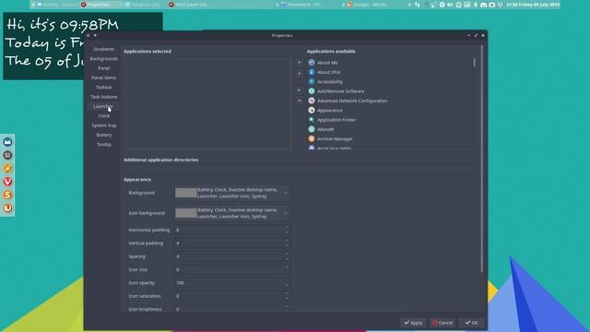Select the About Xfce icon in list
590x332 pixels.
(312, 72)
